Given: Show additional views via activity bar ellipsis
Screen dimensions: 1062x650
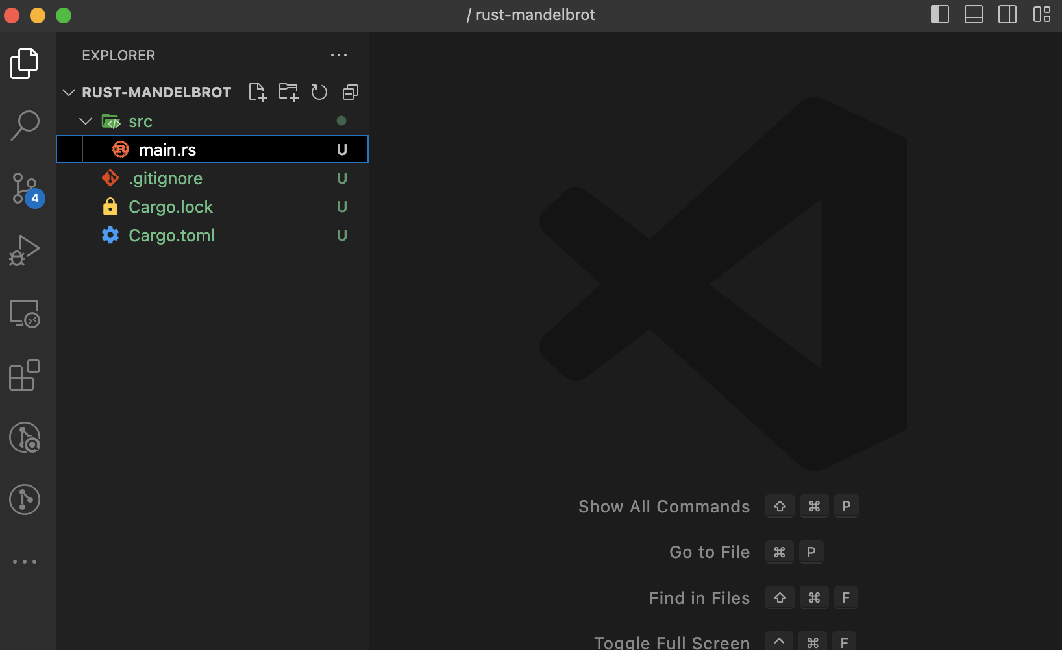Looking at the screenshot, I should pos(25,562).
